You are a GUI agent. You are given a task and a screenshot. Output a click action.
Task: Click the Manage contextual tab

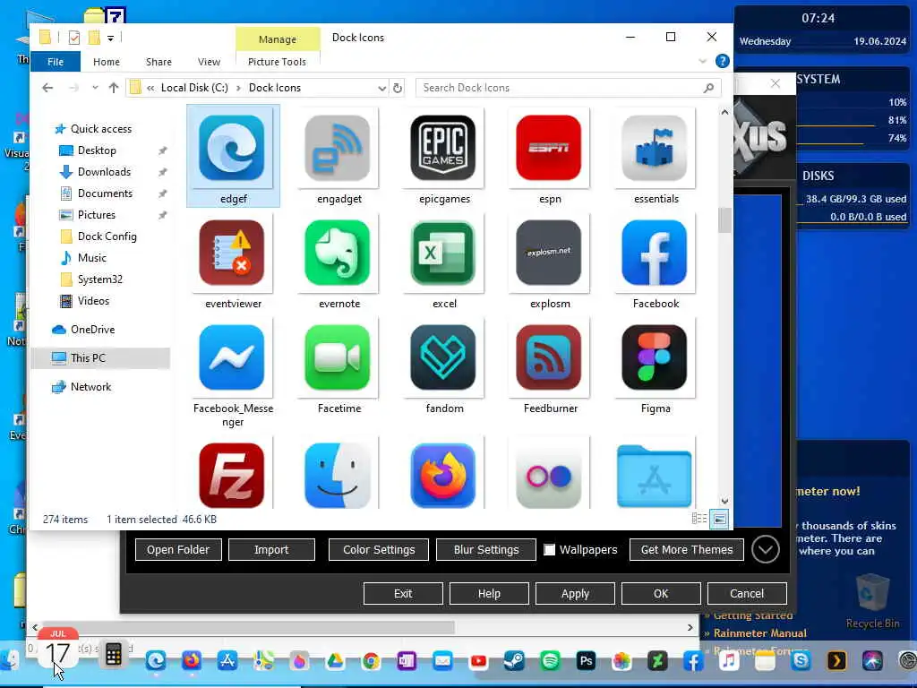(278, 39)
